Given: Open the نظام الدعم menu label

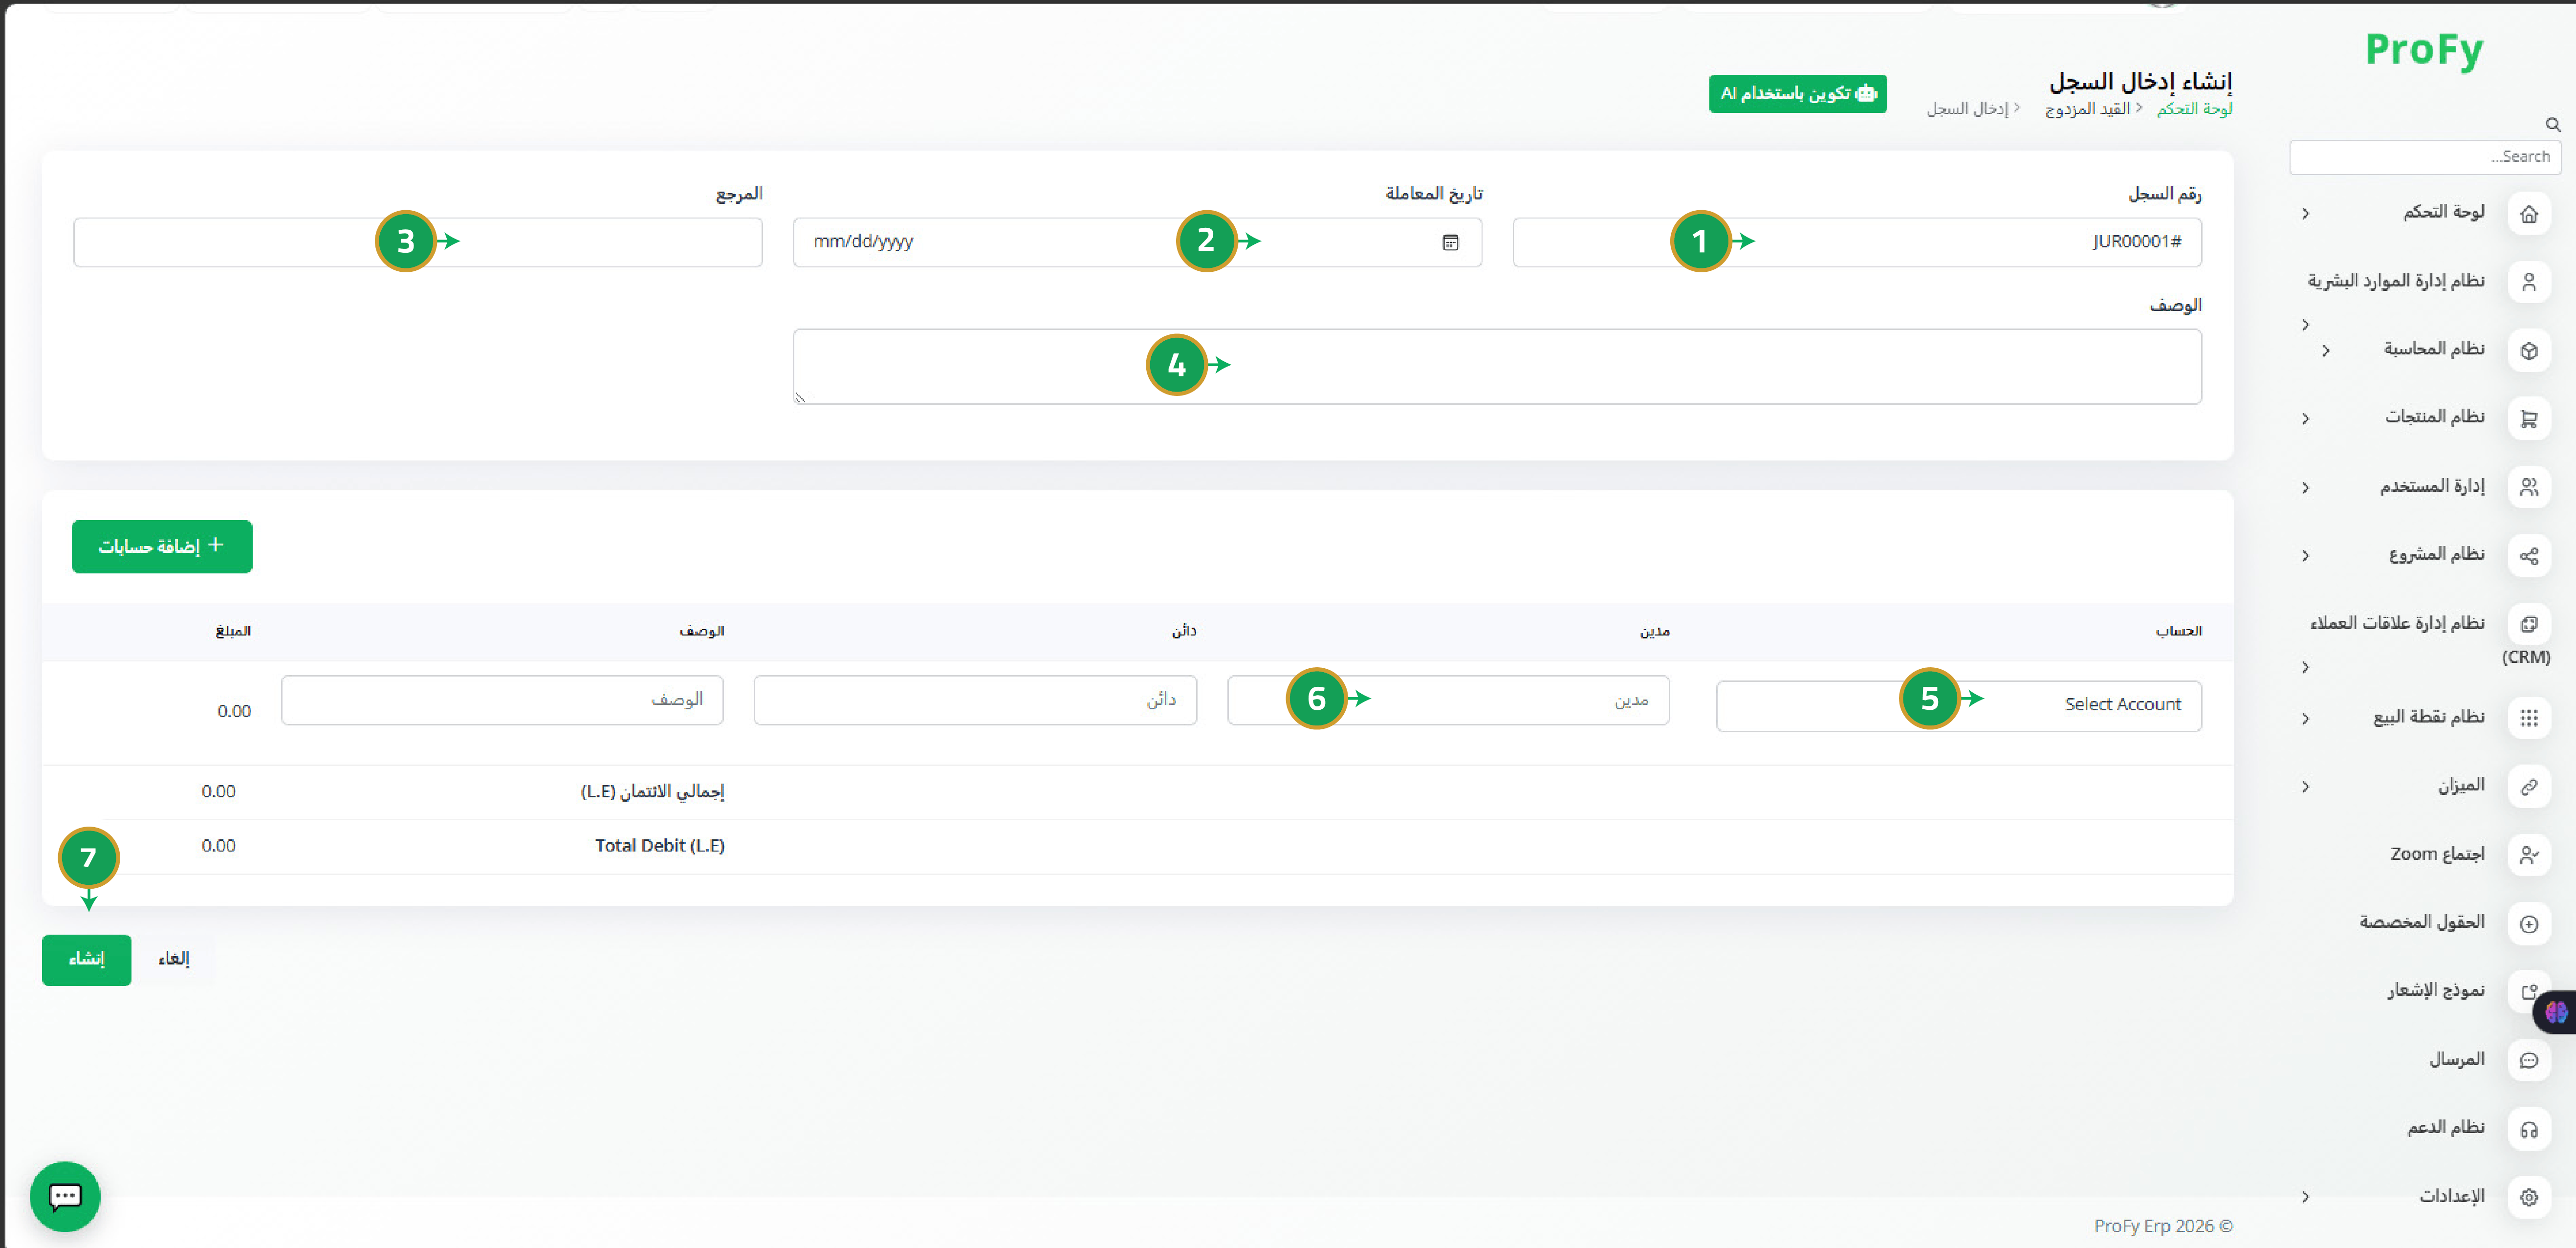Looking at the screenshot, I should click(2445, 1127).
